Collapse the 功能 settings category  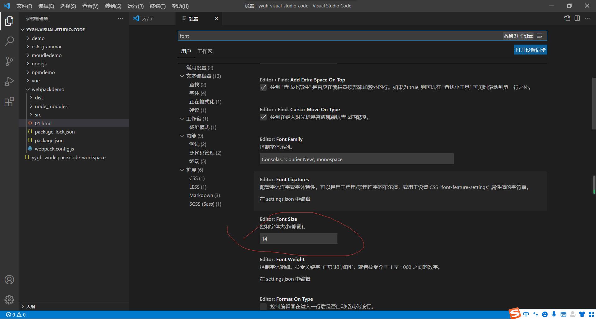pyautogui.click(x=182, y=136)
